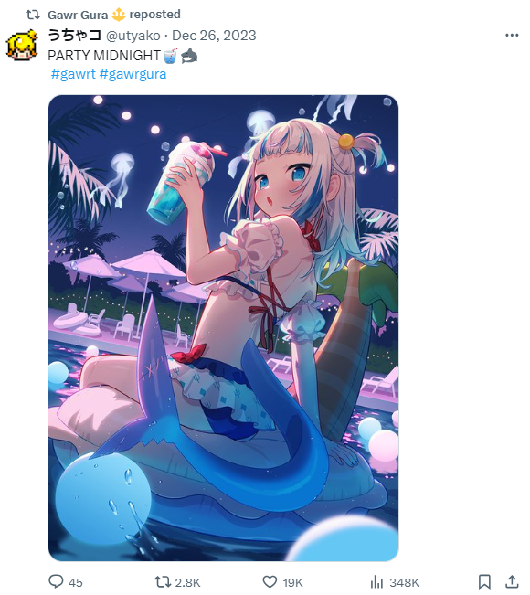The image size is (530, 595).
Task: Click the repost arrows icon beside Gawr Gura
Action: coord(33,15)
